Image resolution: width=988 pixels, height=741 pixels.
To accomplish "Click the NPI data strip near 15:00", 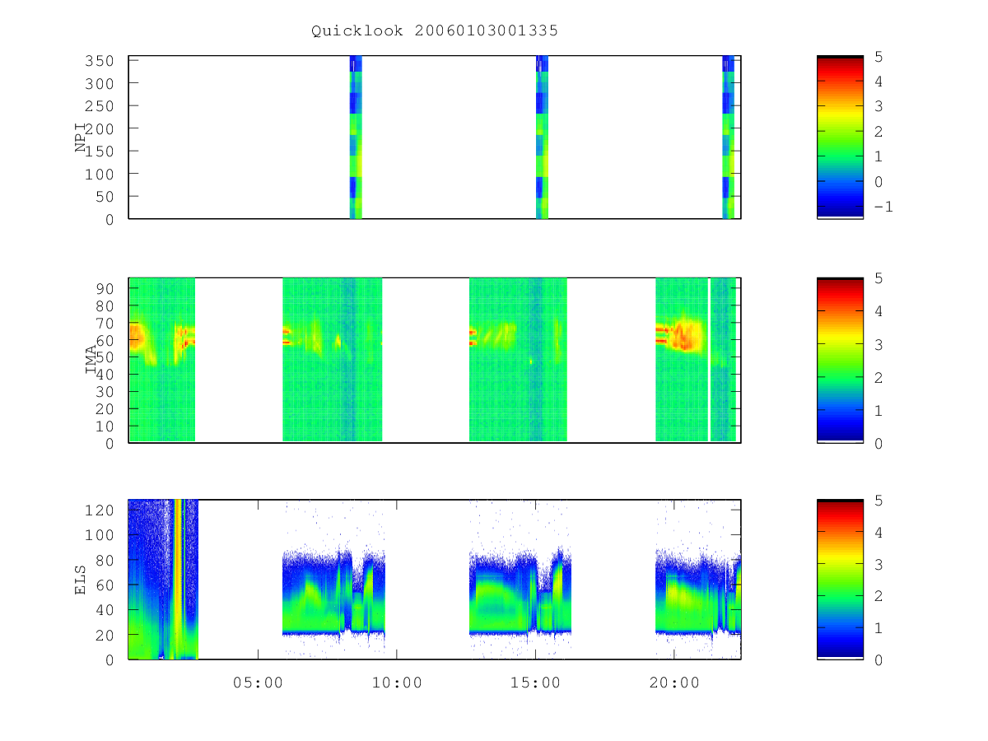I will [x=542, y=137].
